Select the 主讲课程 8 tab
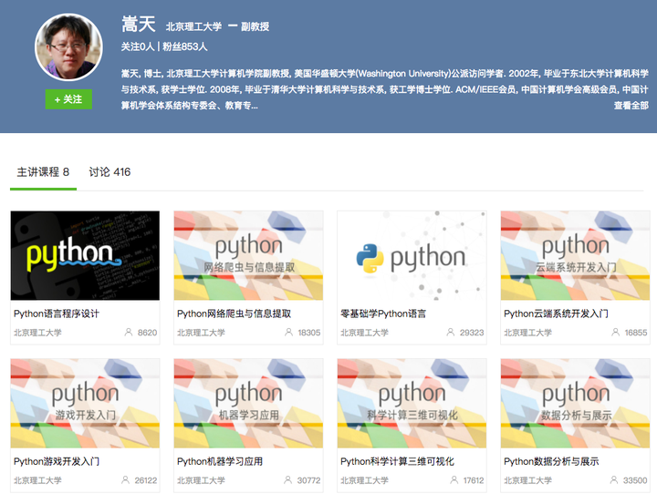657x504 pixels. point(43,172)
